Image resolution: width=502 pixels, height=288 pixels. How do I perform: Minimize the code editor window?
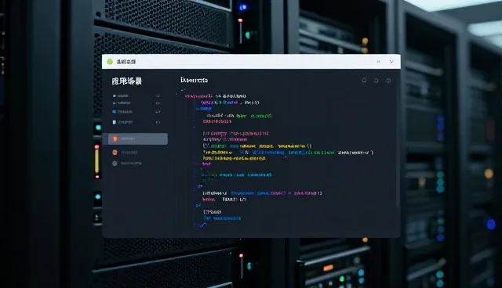[x=378, y=61]
